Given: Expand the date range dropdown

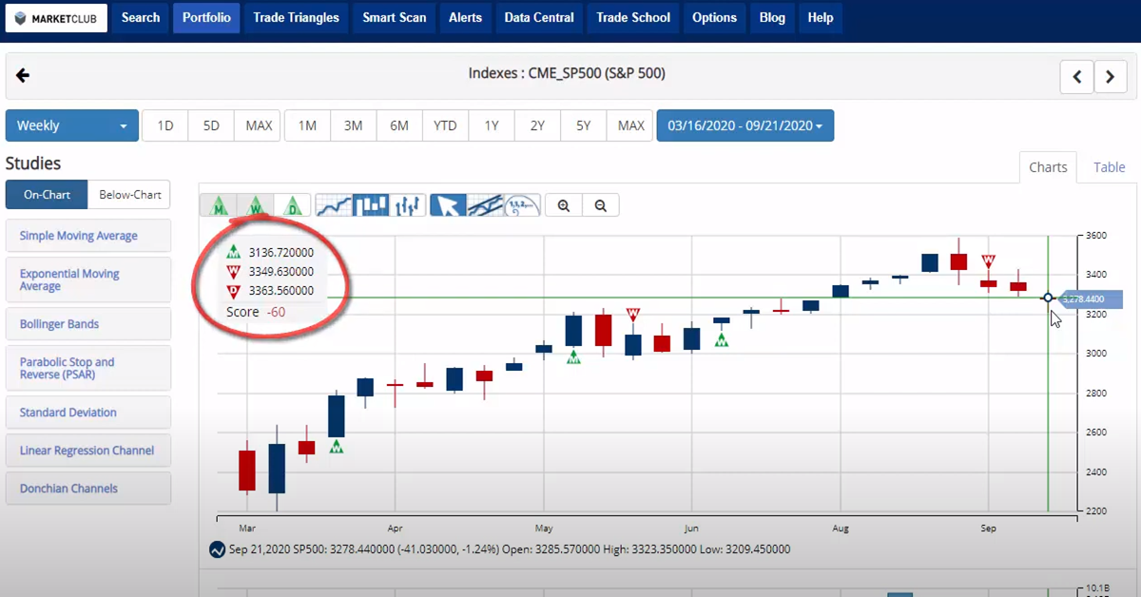Looking at the screenshot, I should point(745,125).
